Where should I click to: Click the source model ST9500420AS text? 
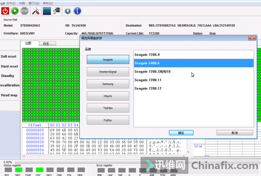[30, 26]
